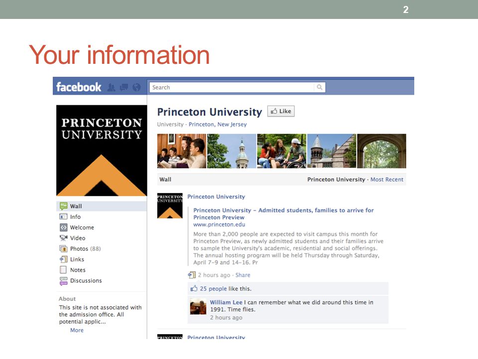The height and width of the screenshot is (359, 478).
Task: Click the Facebook logo
Action: pyautogui.click(x=79, y=87)
